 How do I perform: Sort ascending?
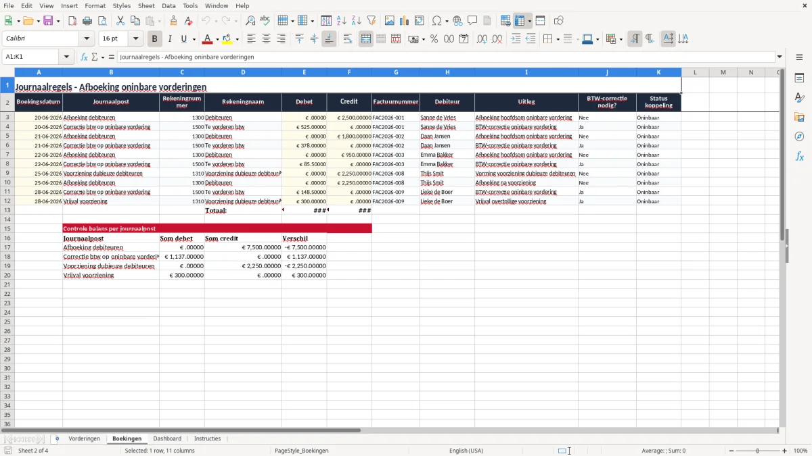click(x=342, y=21)
